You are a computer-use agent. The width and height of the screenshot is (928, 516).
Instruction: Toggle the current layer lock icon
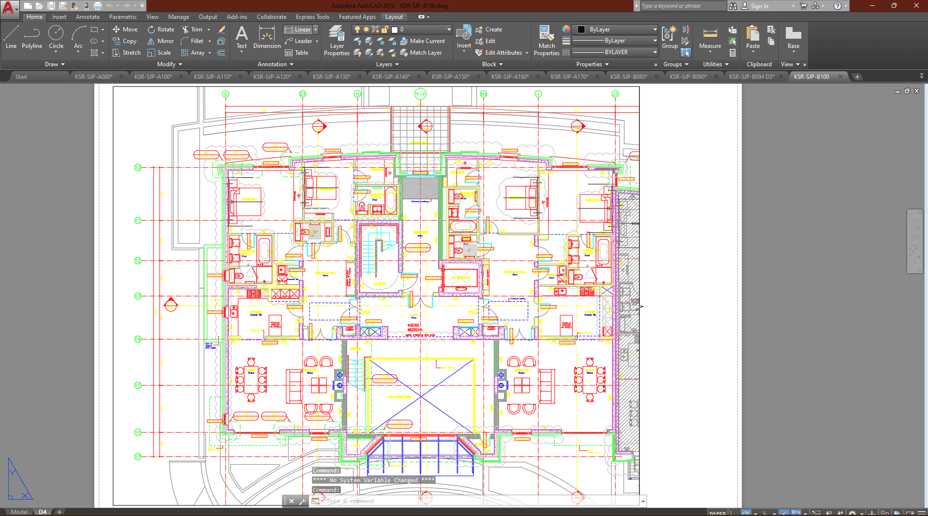pyautogui.click(x=385, y=29)
